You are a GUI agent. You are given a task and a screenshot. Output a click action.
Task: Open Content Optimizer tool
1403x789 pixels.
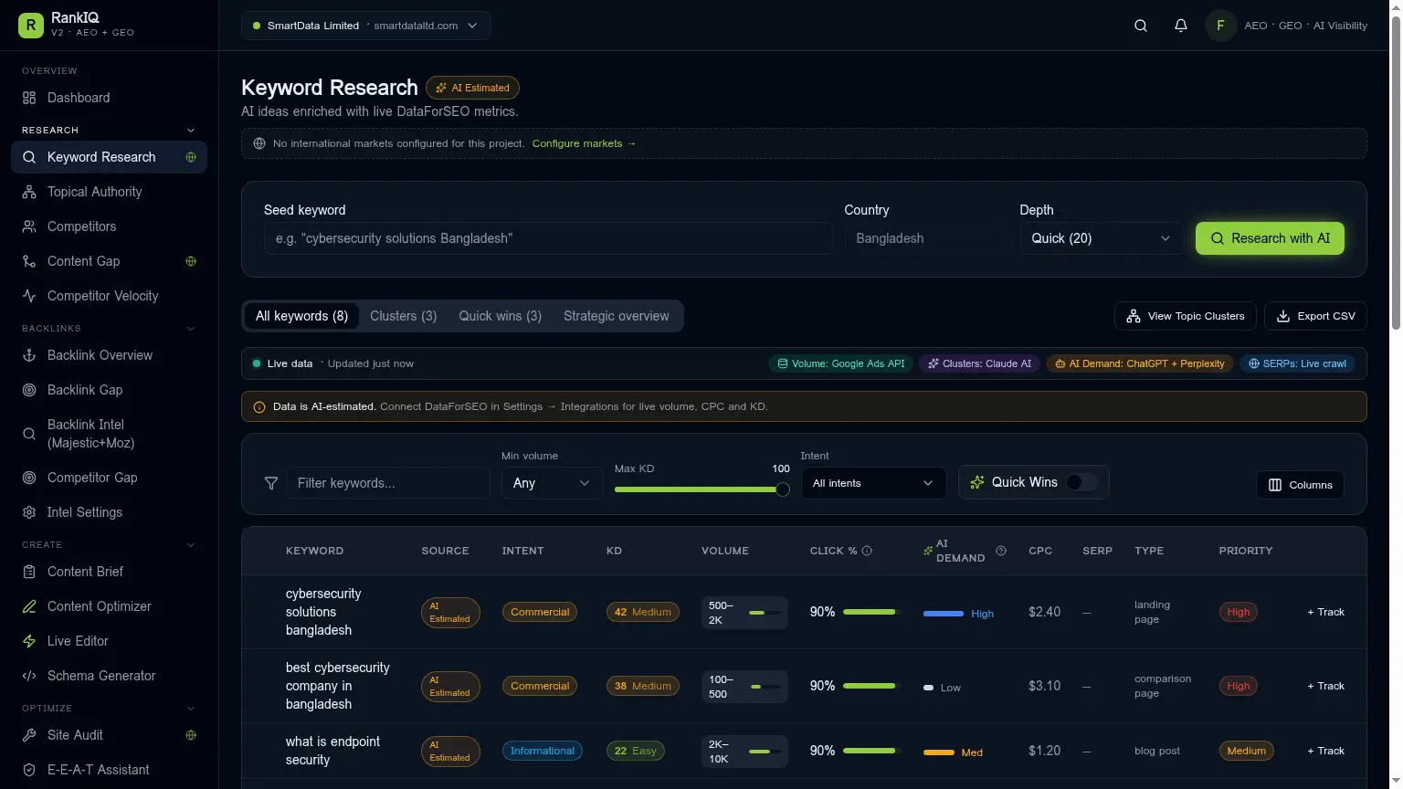coord(109,606)
